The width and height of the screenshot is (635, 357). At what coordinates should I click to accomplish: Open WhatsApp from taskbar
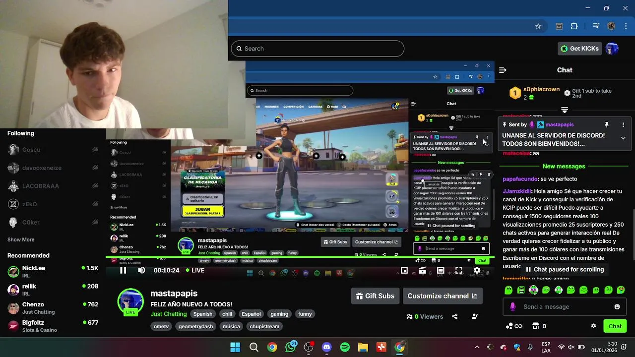(291, 347)
